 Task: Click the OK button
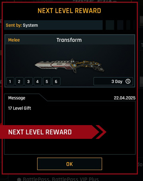pos(69,164)
